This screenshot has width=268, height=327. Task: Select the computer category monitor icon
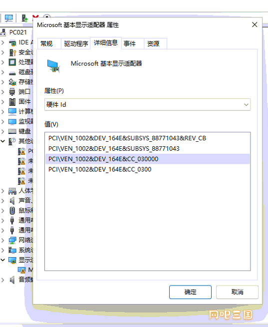click(12, 111)
